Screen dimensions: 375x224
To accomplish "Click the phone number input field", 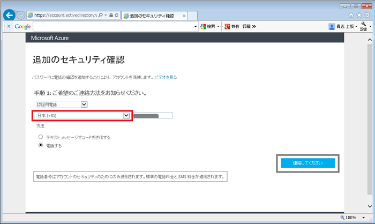I will pos(153,116).
